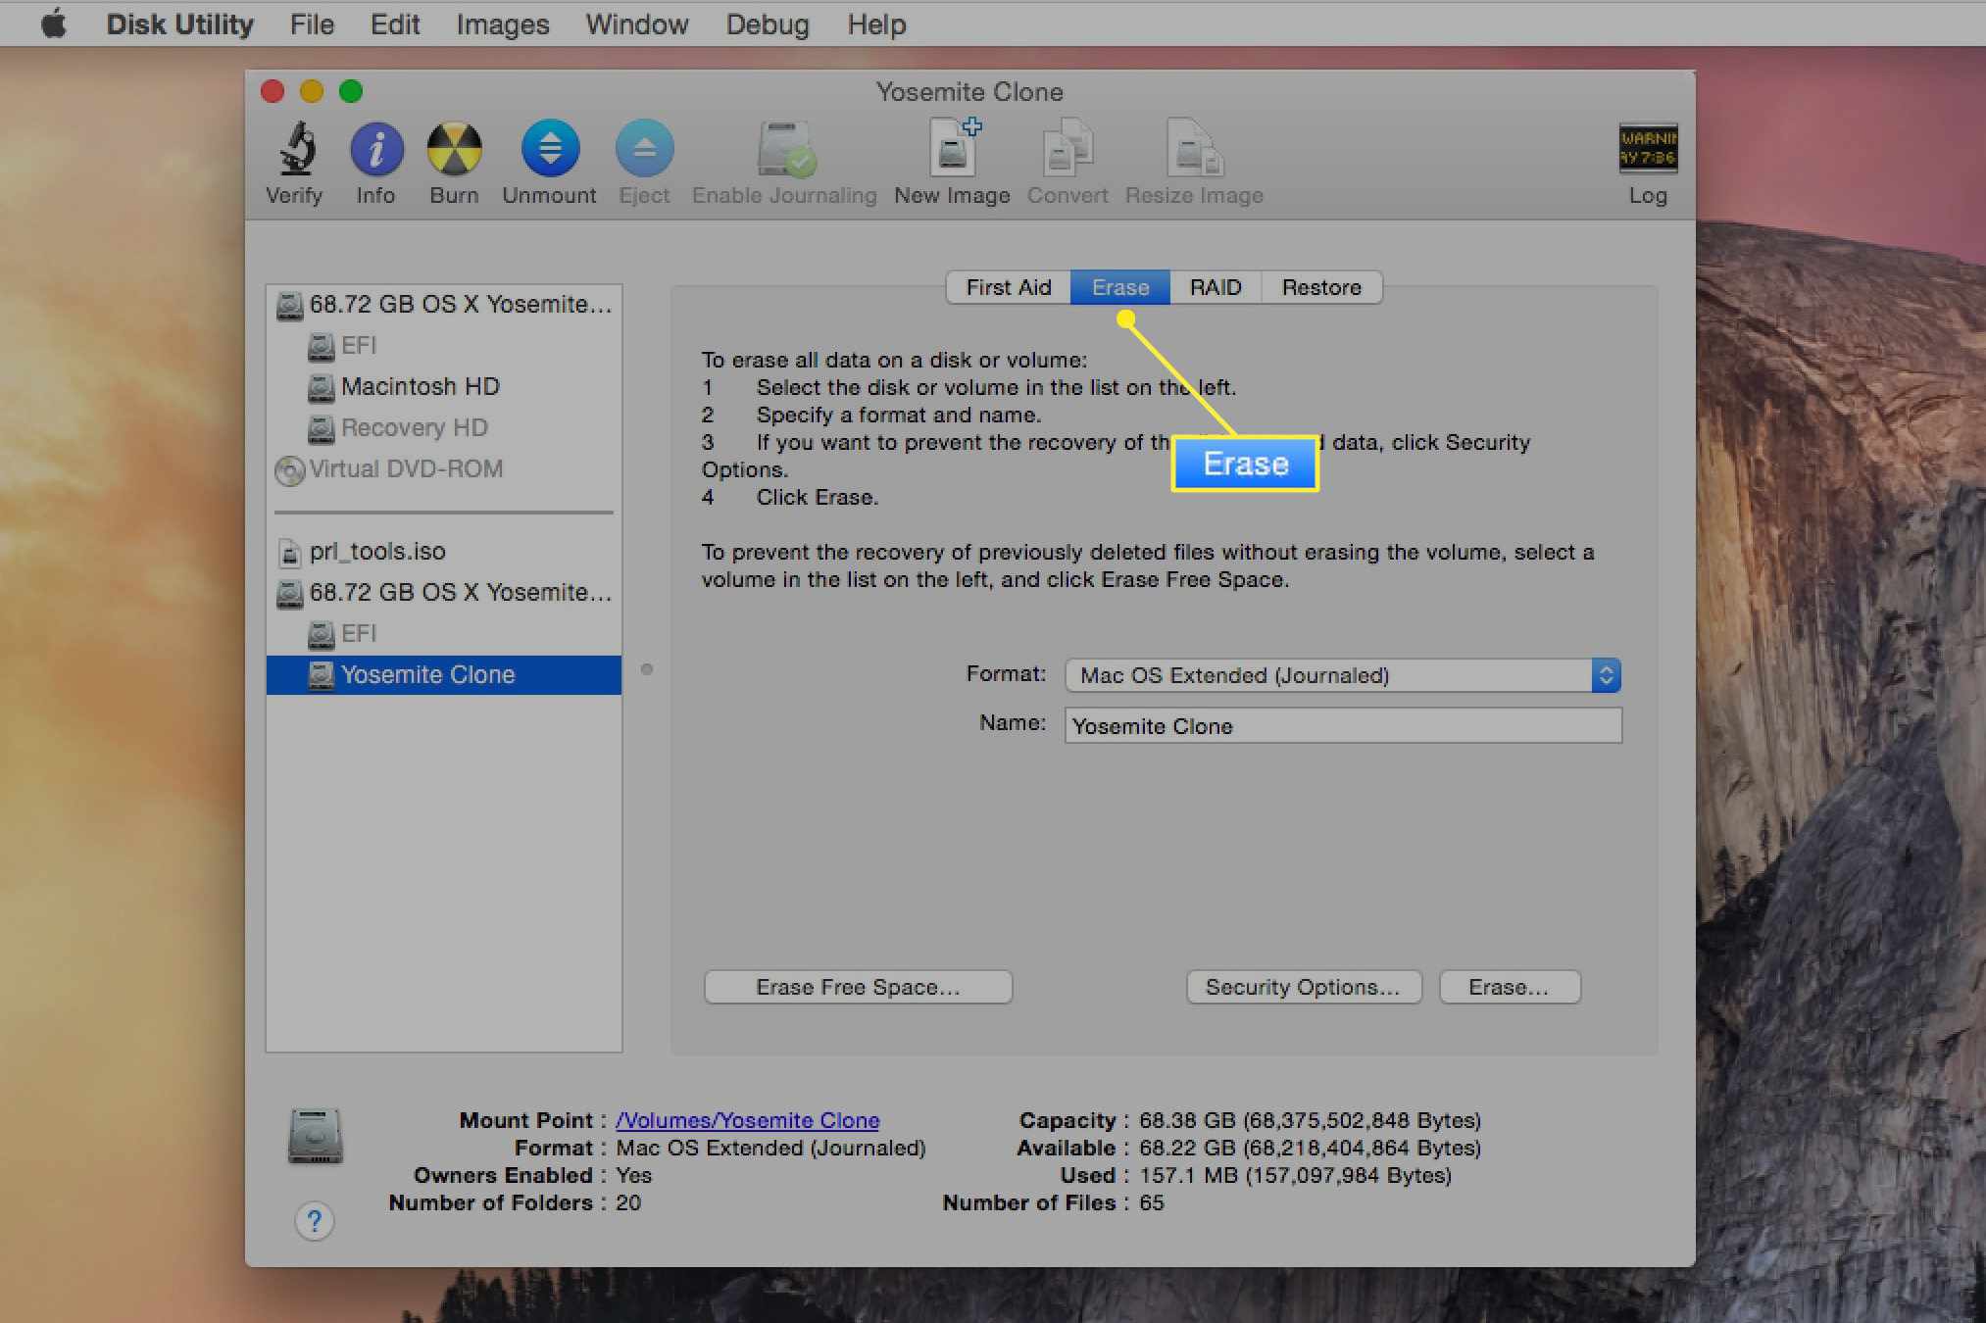Create a New Image from toolbar

click(x=954, y=147)
